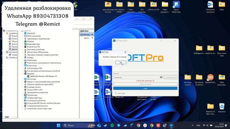Open the Realme GT Neo 5 folder
230x129 pixels.
pyautogui.click(x=210, y=109)
